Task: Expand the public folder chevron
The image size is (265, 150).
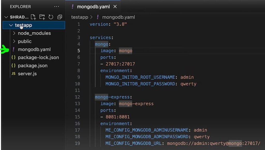Action: pyautogui.click(x=14, y=41)
